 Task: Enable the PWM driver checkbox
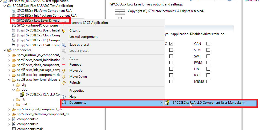pyautogui.click(x=208, y=63)
